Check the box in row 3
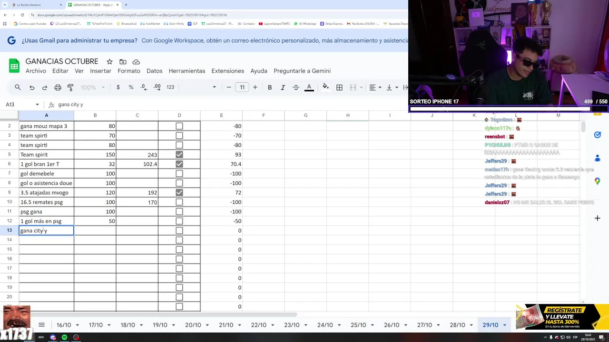609x342 pixels. (179, 135)
